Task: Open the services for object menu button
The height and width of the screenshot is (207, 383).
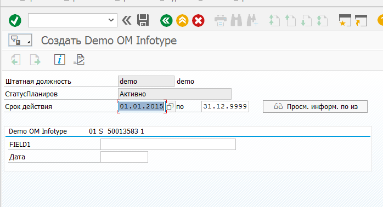Action: [x=20, y=40]
